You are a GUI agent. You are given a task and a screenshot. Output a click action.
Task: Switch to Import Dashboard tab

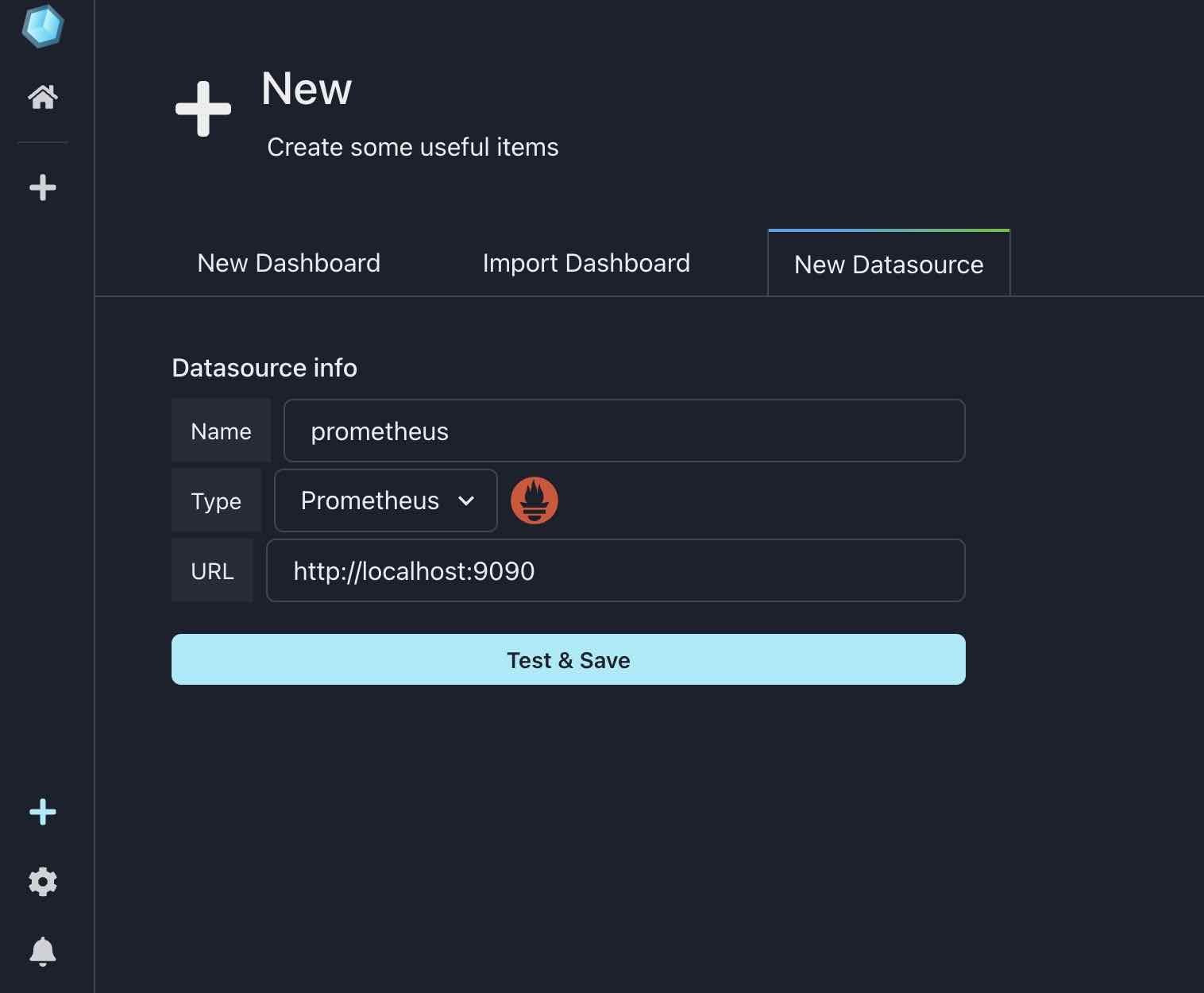pyautogui.click(x=586, y=263)
